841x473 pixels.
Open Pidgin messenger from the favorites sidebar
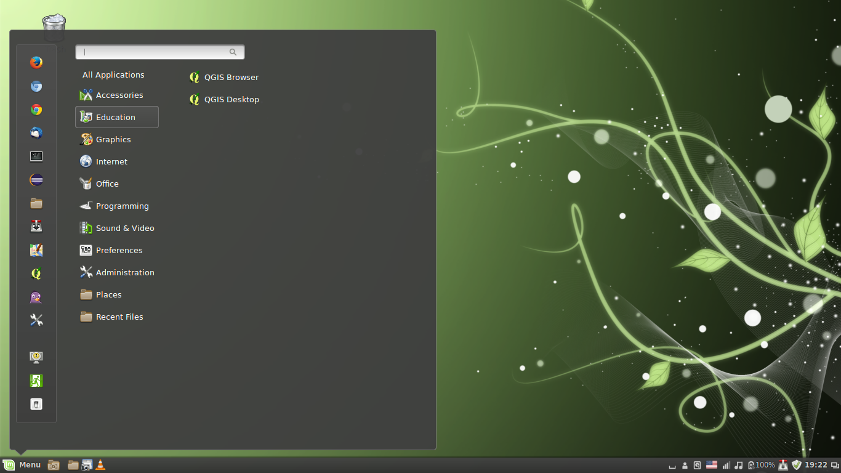[x=36, y=297]
